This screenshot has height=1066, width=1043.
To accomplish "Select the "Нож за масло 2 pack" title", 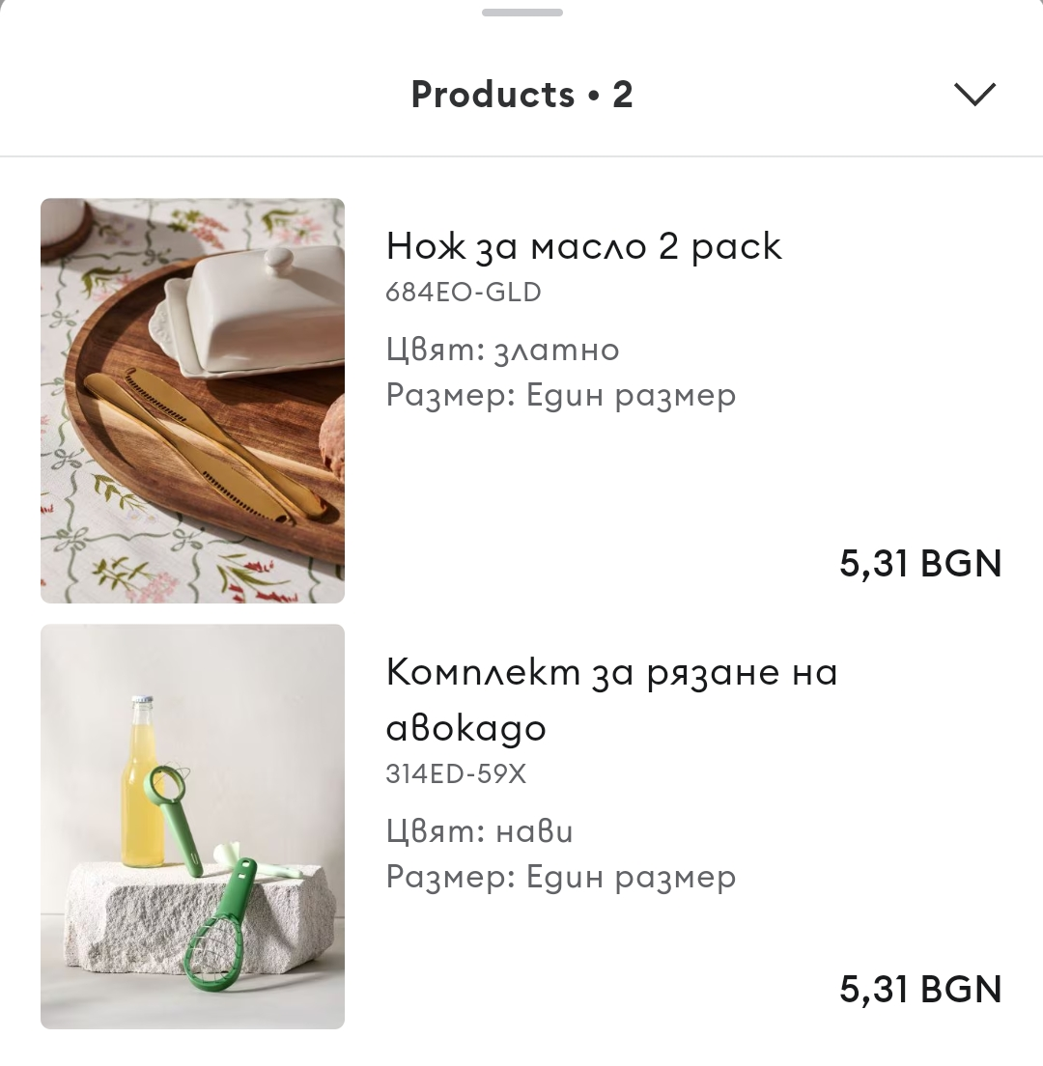I will (583, 246).
